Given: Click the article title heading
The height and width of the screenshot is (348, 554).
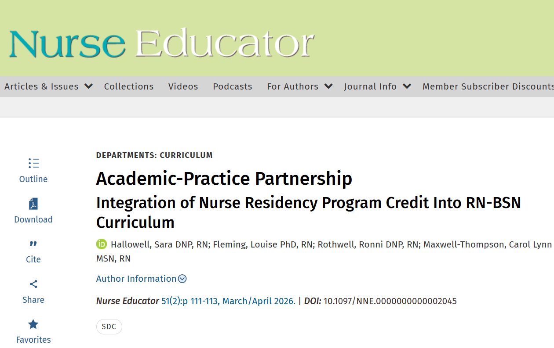Looking at the screenshot, I should [x=224, y=179].
